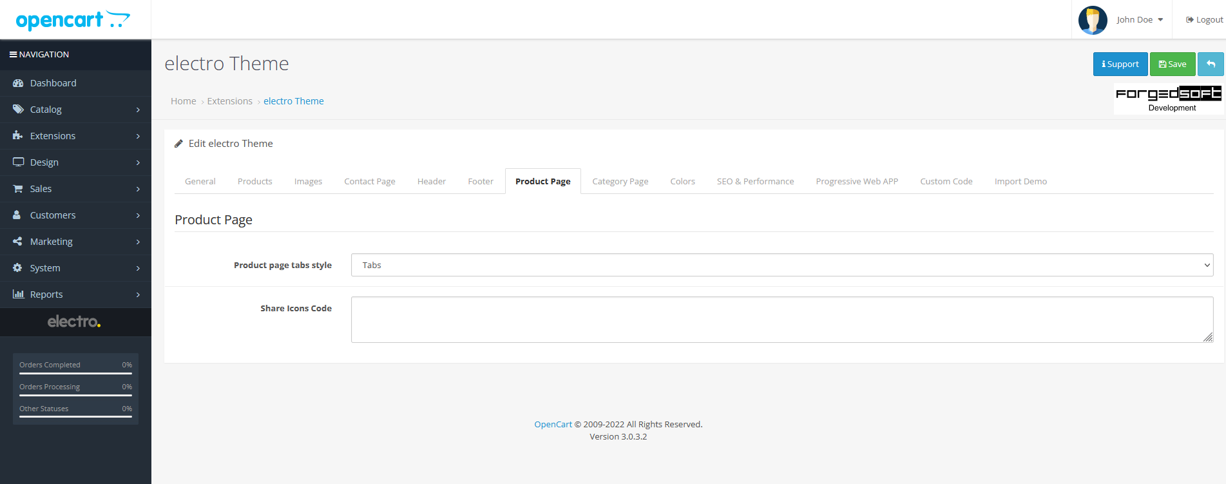This screenshot has height=484, width=1226.
Task: Switch to the Header tab
Action: pyautogui.click(x=432, y=181)
